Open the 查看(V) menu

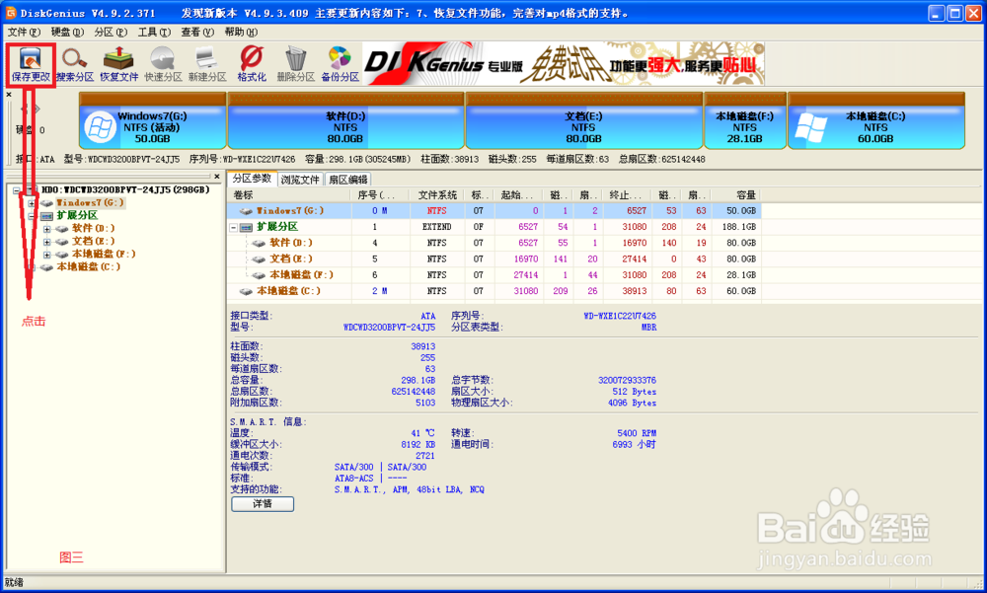(x=197, y=33)
